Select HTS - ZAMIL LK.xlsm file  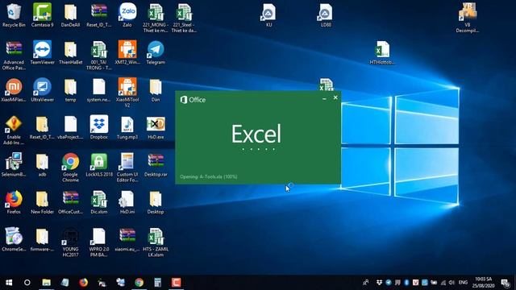[x=156, y=242]
